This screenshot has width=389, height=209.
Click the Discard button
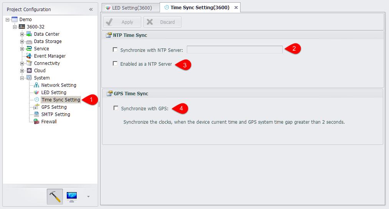point(162,22)
